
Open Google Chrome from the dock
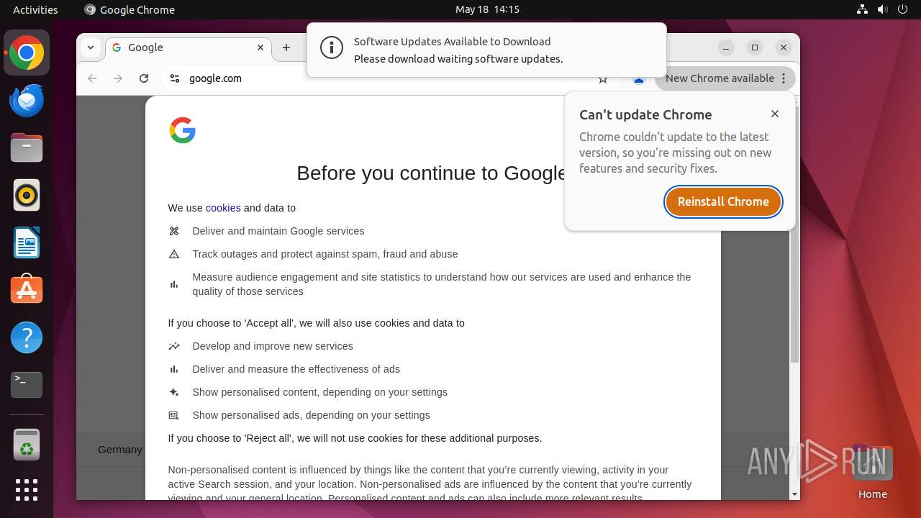tap(27, 53)
